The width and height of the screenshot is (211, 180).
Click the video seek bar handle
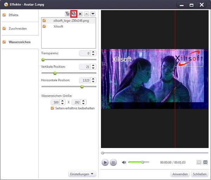(102, 153)
